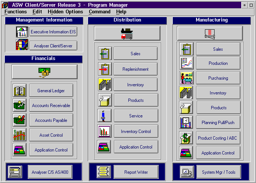
Task: Open the System Mgr / Tools button
Action: coord(218,172)
